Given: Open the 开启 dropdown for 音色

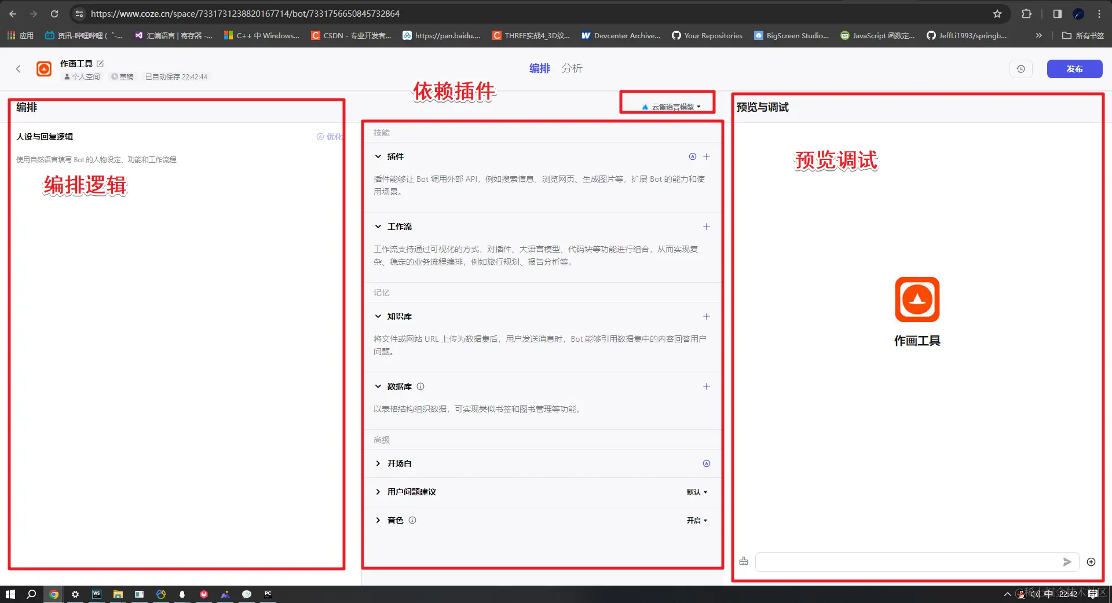Looking at the screenshot, I should (x=697, y=520).
